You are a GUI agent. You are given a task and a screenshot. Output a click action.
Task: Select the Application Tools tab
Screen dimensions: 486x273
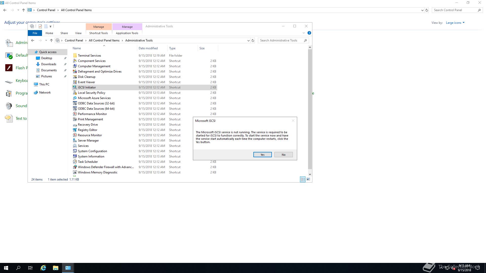coord(127,33)
